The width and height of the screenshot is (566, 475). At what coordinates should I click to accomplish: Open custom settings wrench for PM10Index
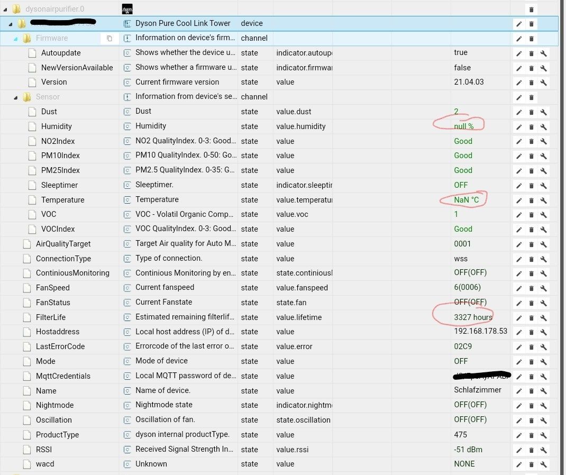(544, 156)
